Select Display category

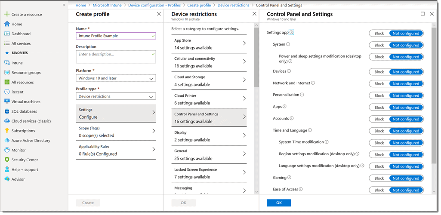click(209, 136)
